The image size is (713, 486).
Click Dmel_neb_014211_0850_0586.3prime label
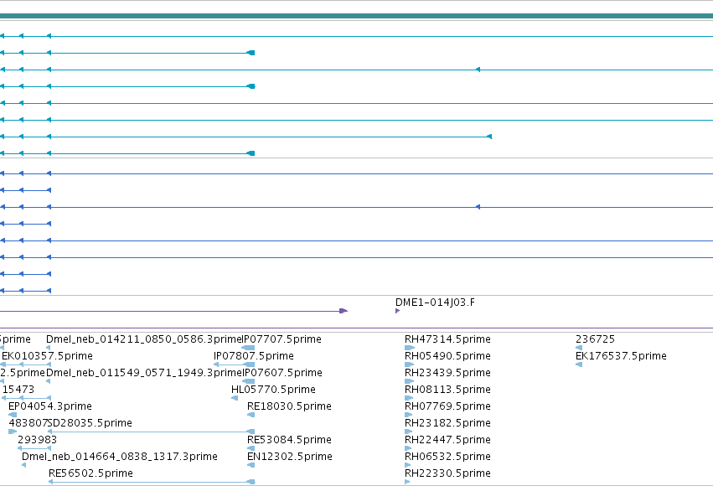[144, 339]
